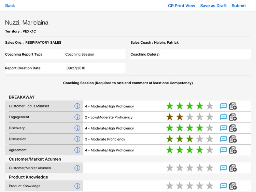Select Customer Focus Mindset proficiency text
256x192 pixels.
pos(109,106)
